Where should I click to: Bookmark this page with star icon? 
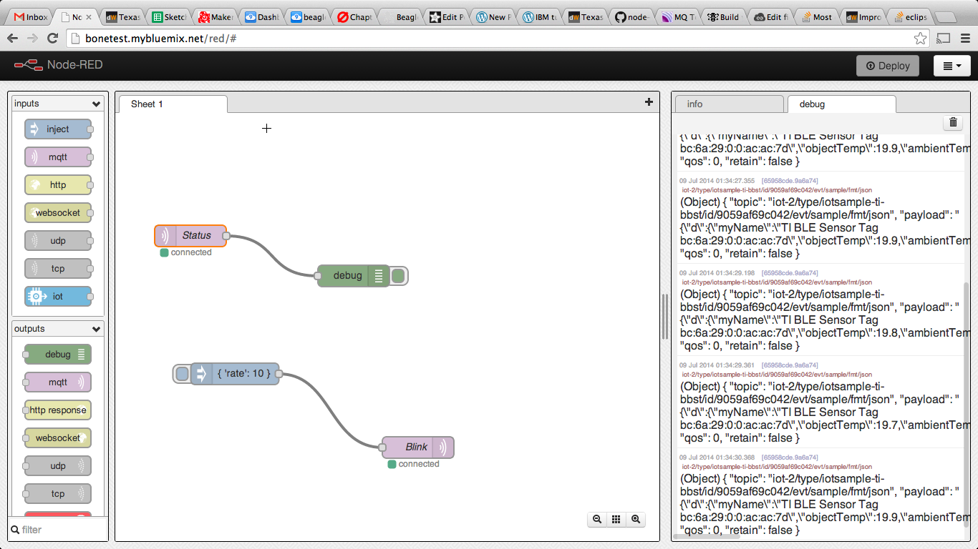920,39
